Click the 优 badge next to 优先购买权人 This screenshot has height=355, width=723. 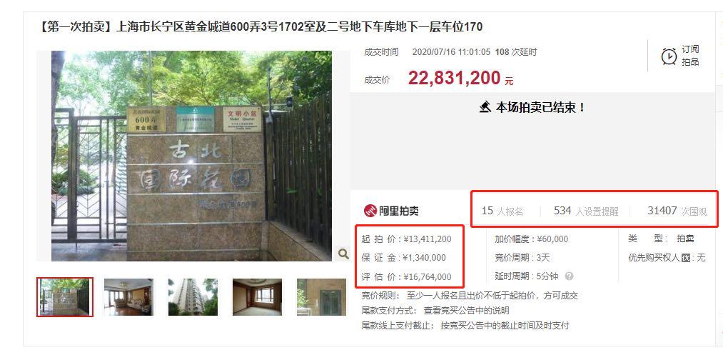(686, 258)
